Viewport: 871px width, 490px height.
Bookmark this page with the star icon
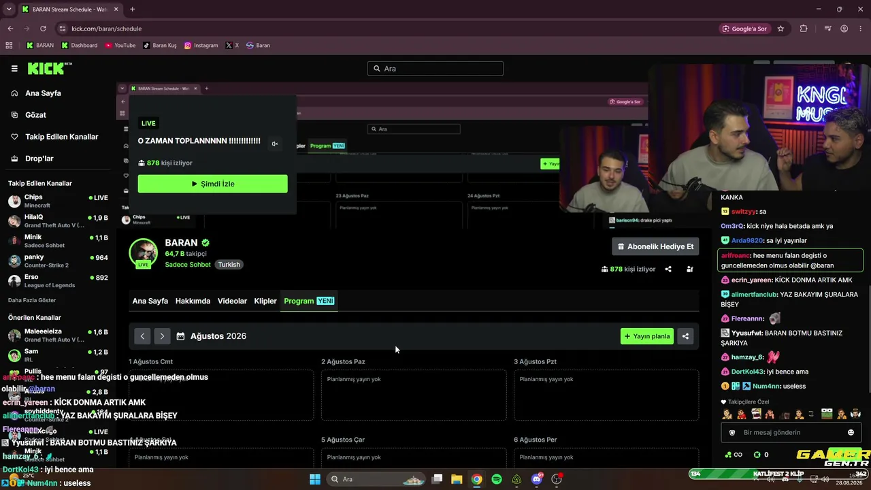click(780, 29)
